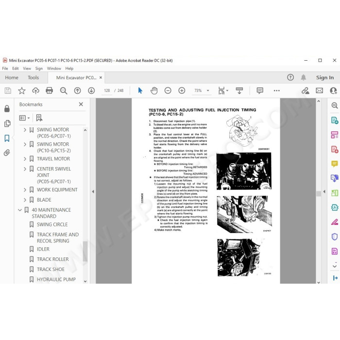The width and height of the screenshot is (340, 340).
Task: Send file by email envelope icon
Action: pos(320,90)
